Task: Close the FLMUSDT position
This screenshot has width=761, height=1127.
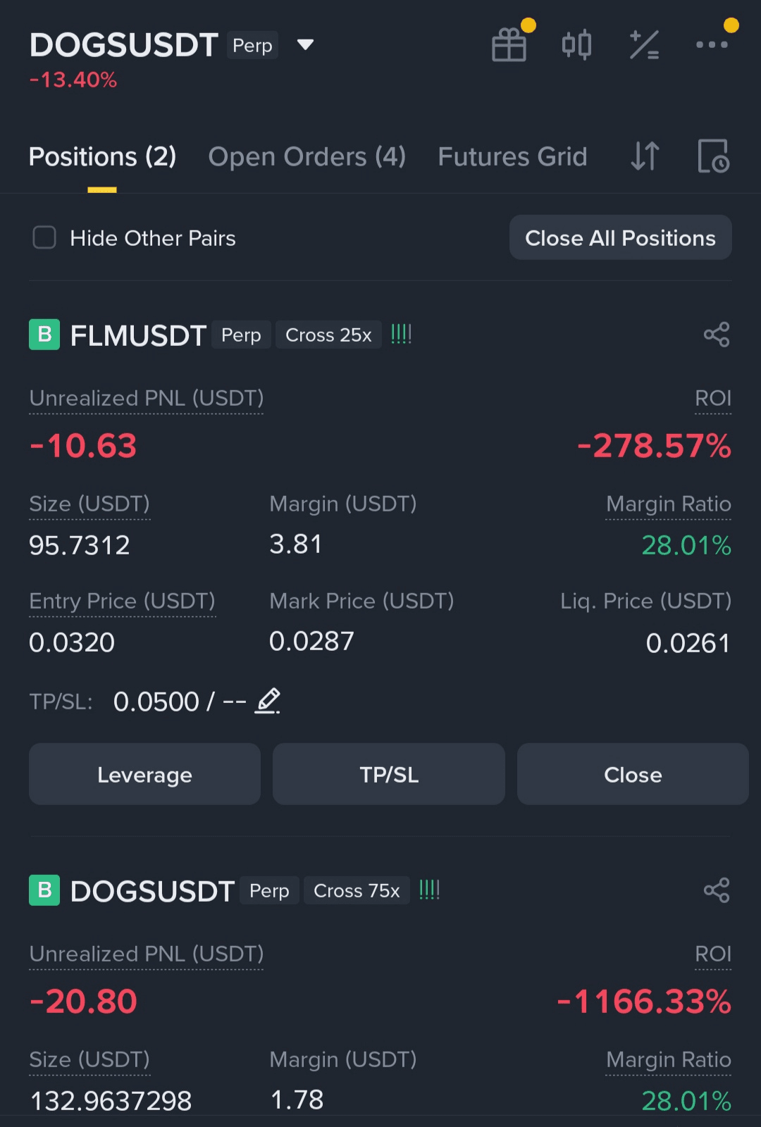Action: [632, 774]
